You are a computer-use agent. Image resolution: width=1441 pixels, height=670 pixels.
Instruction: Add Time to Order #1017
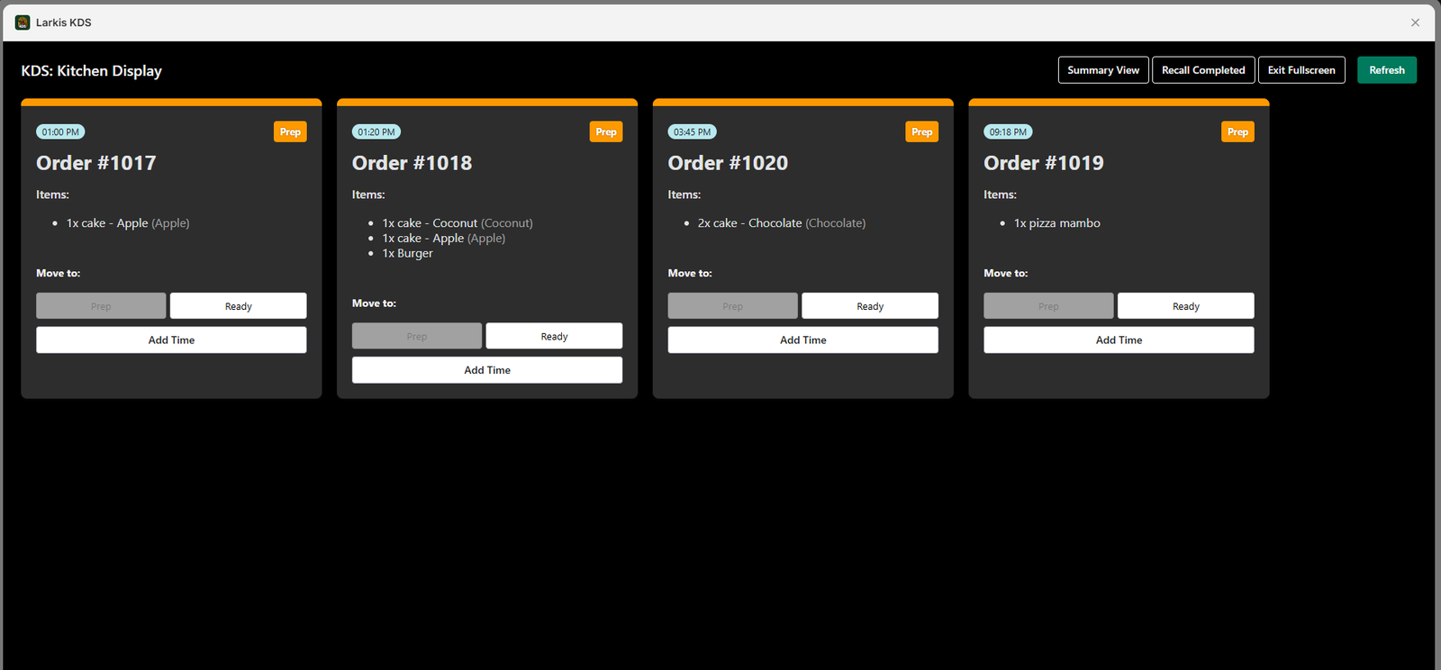coord(171,340)
